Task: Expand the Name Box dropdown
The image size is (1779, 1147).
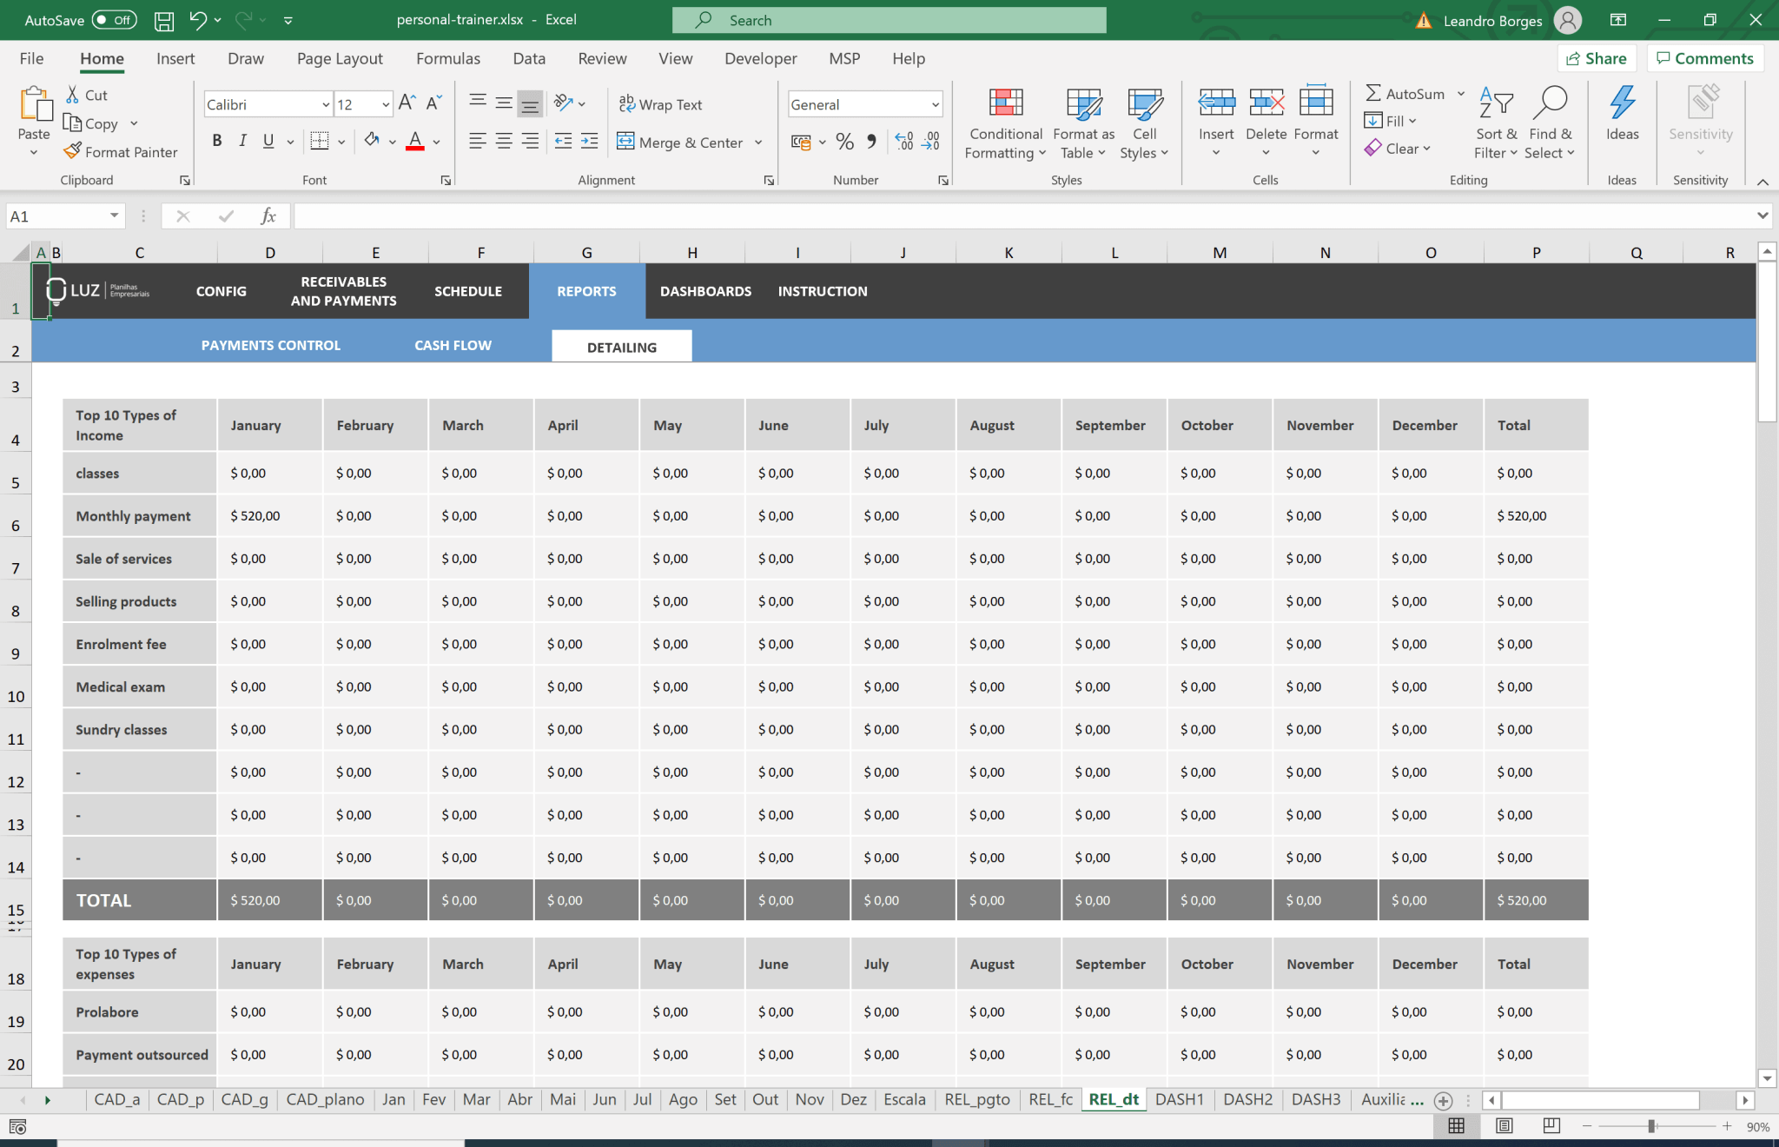Action: (x=114, y=215)
